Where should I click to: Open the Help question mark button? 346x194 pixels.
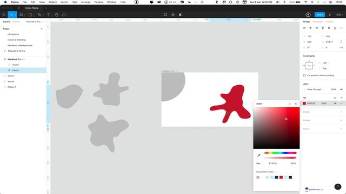coord(338,187)
